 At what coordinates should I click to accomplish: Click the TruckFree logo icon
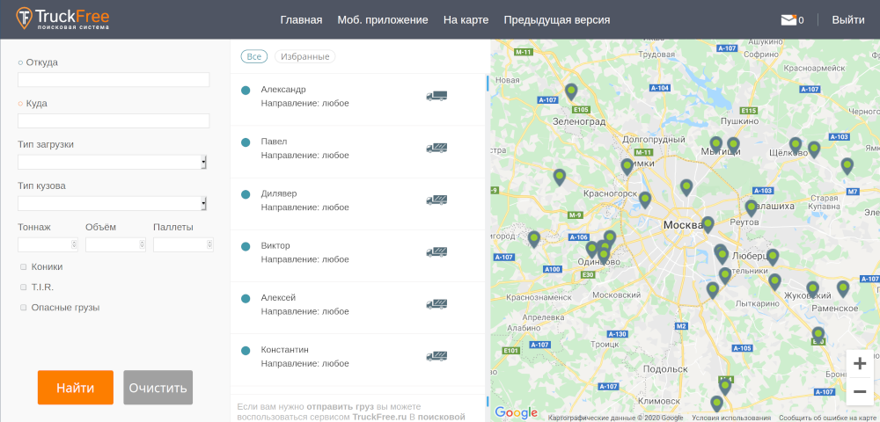(x=25, y=18)
